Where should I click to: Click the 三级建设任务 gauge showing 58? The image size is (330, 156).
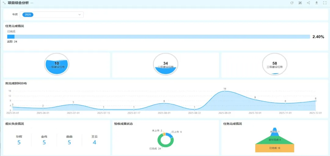click(274, 64)
